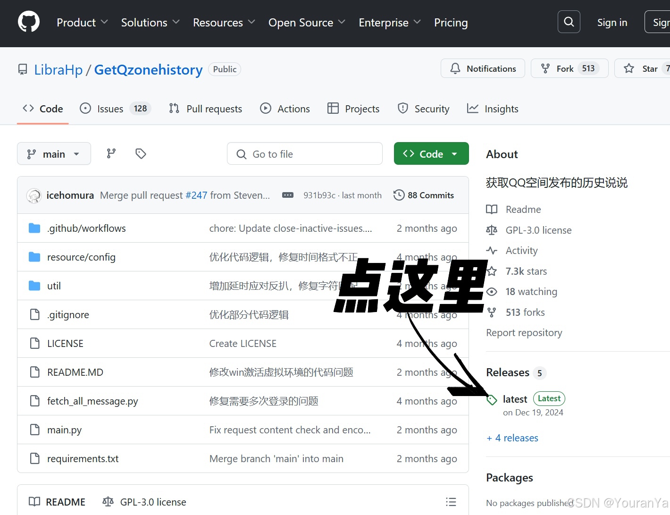
Task: Click the Packages heading
Action: pyautogui.click(x=510, y=478)
